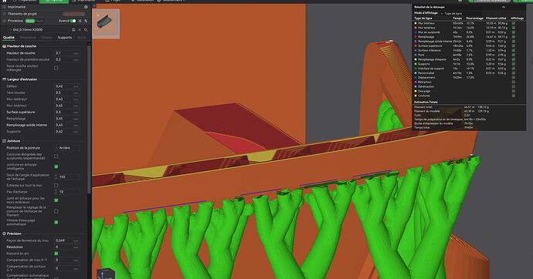The image size is (533, 279).
Task: Click the 'Estimation Totale' heading
Action: tap(426, 102)
